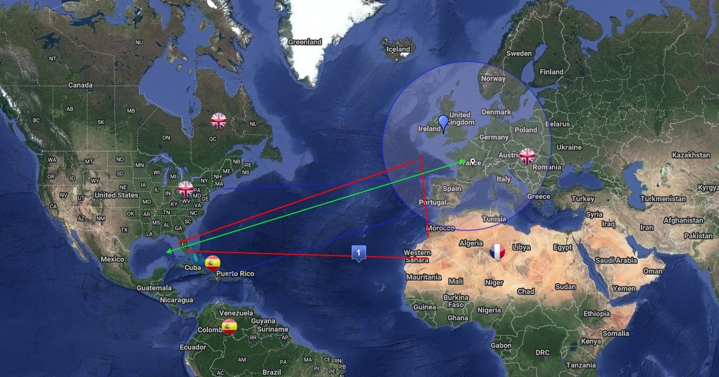This screenshot has width=719, height=377.
Task: Select the blue pin over Ireland
Action: [443, 124]
